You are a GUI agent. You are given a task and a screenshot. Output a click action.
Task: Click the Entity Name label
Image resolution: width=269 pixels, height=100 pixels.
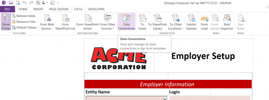click(x=98, y=92)
